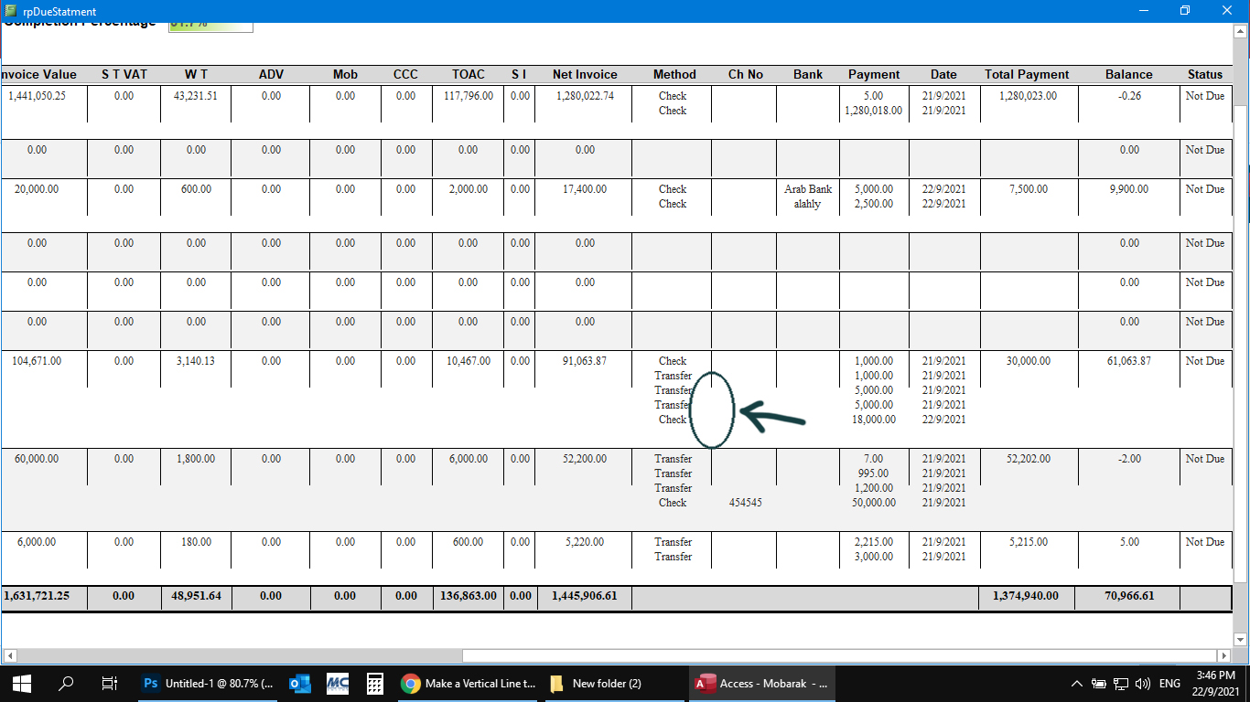Click the 'Balance' column header
This screenshot has width=1250, height=702.
[x=1128, y=74]
